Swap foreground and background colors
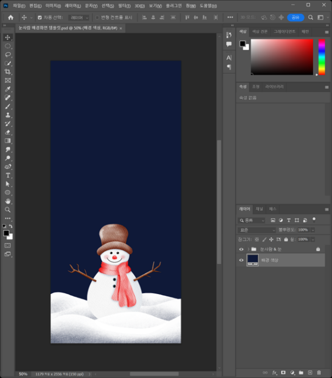 (11, 226)
